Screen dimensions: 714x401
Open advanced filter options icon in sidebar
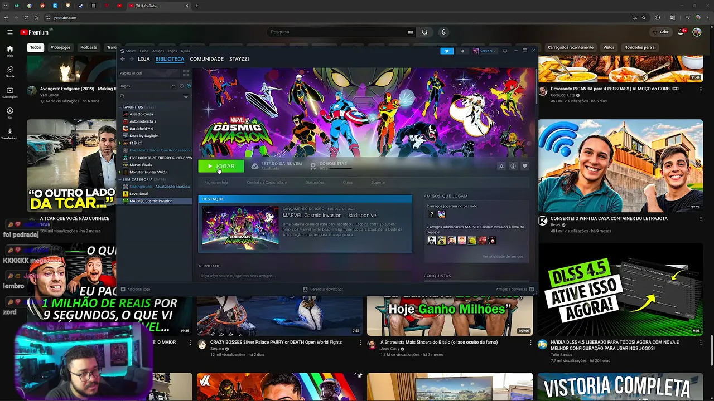tap(186, 96)
